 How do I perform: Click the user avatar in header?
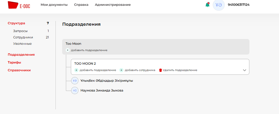(x=218, y=5)
